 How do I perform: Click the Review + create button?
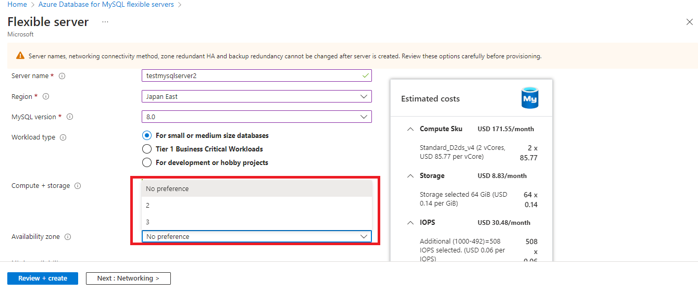[43, 278]
